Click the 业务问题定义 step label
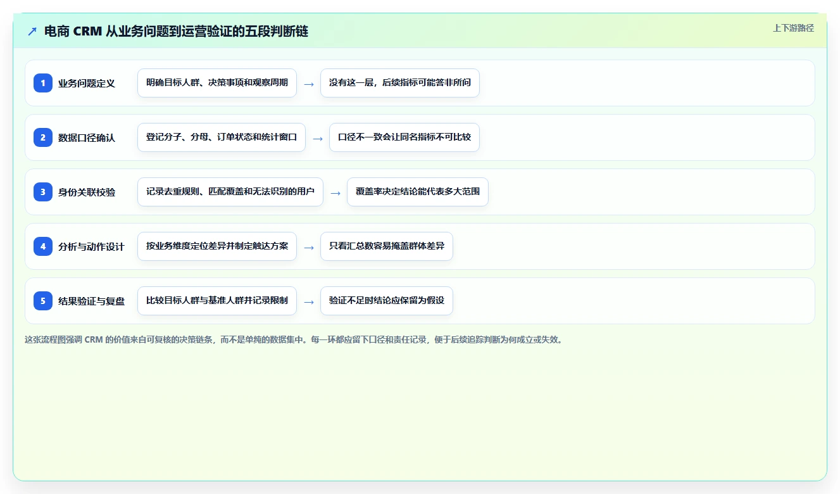The height and width of the screenshot is (494, 840). coord(87,83)
